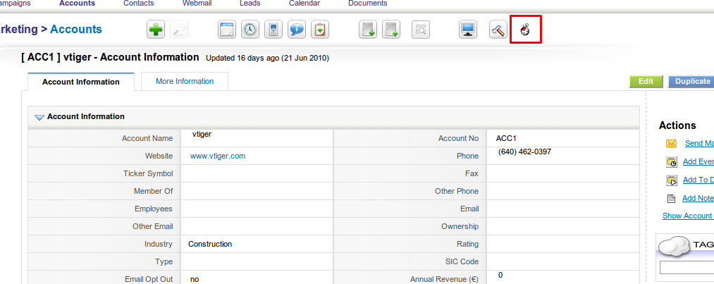Show the world clock icon
The image size is (714, 284).
(x=250, y=30)
